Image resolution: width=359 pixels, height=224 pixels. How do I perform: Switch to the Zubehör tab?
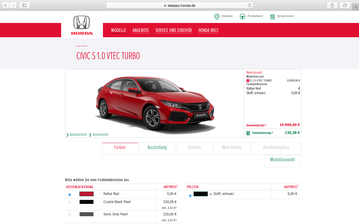tap(194, 149)
